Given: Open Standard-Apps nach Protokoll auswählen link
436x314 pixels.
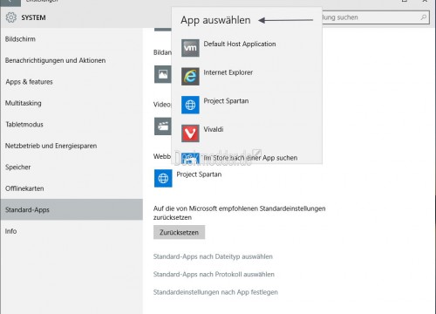Looking at the screenshot, I should (214, 275).
